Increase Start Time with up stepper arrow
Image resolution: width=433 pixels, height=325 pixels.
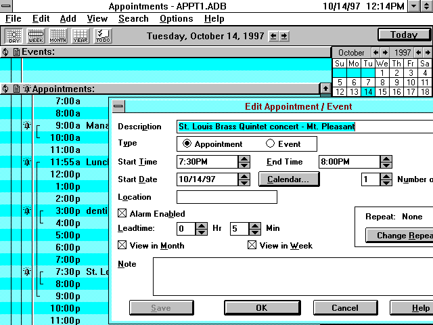(244, 158)
